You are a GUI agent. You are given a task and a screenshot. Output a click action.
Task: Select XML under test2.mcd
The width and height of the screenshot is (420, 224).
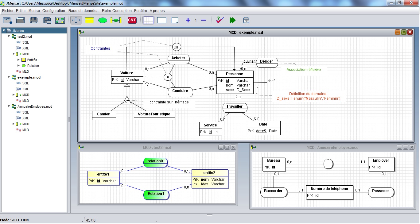(25, 48)
